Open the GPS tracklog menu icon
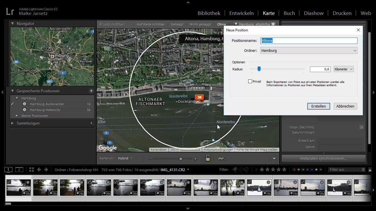 (x=221, y=159)
